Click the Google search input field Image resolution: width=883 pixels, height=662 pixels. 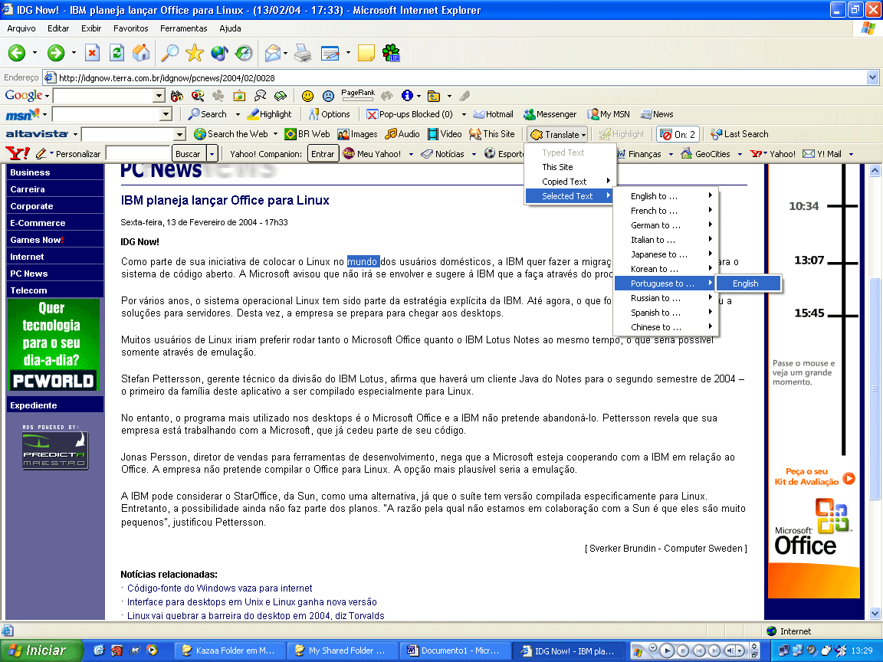[x=103, y=96]
